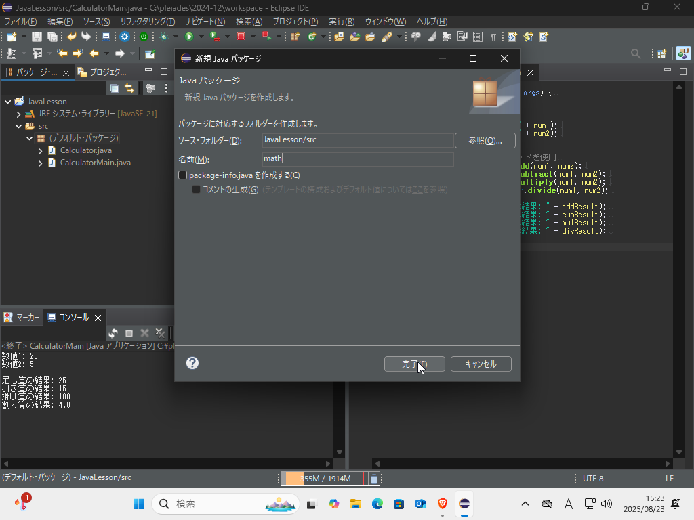Select the Java perspective icon
Viewport: 694px width, 520px height.
pyautogui.click(x=683, y=53)
